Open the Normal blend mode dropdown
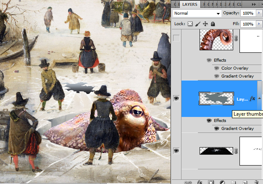Screen dimensions: 263x184 click(197, 13)
